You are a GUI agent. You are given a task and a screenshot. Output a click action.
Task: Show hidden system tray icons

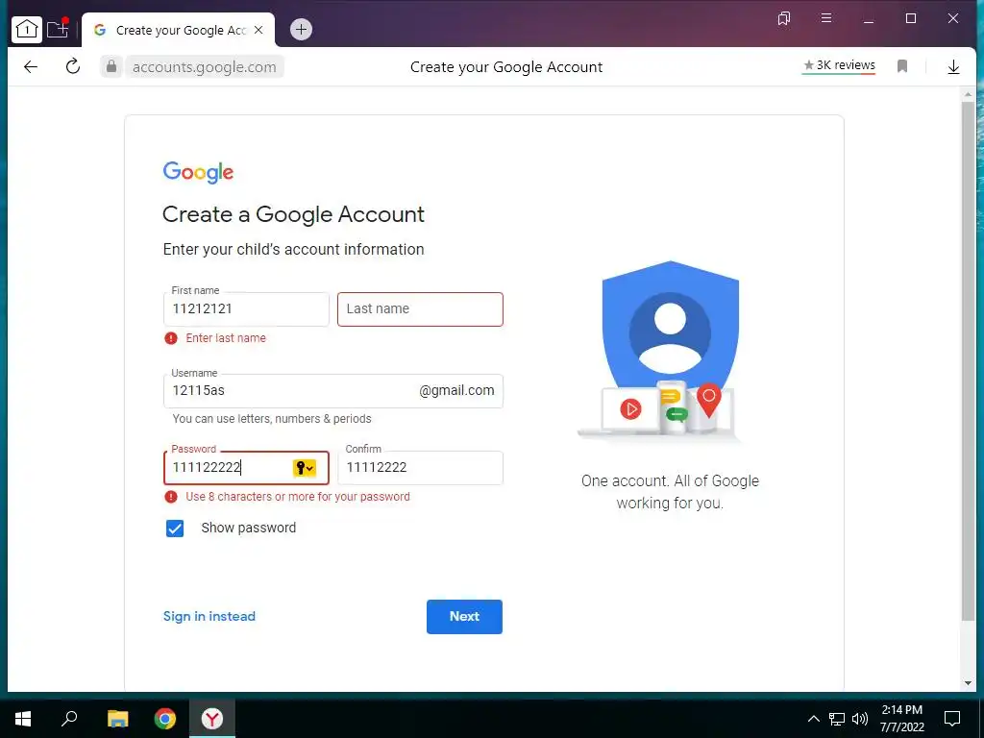pos(813,719)
